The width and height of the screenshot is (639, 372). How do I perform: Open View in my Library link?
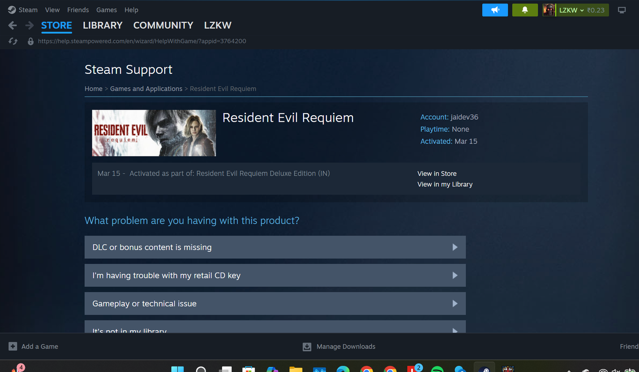(x=445, y=185)
